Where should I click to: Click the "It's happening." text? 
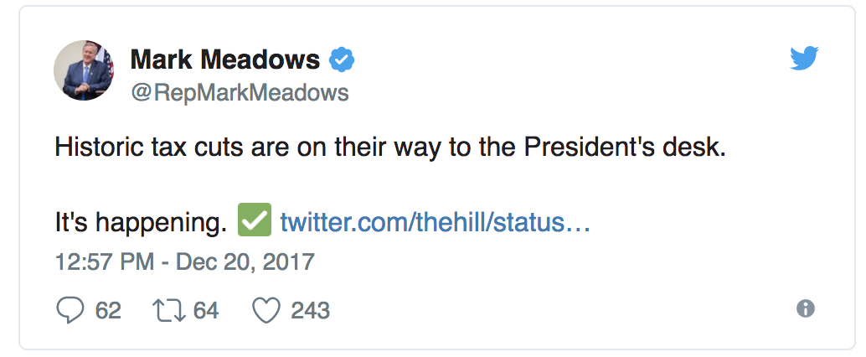point(141,223)
